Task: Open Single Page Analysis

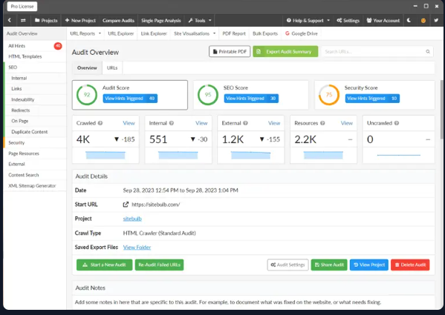Action: (x=161, y=20)
